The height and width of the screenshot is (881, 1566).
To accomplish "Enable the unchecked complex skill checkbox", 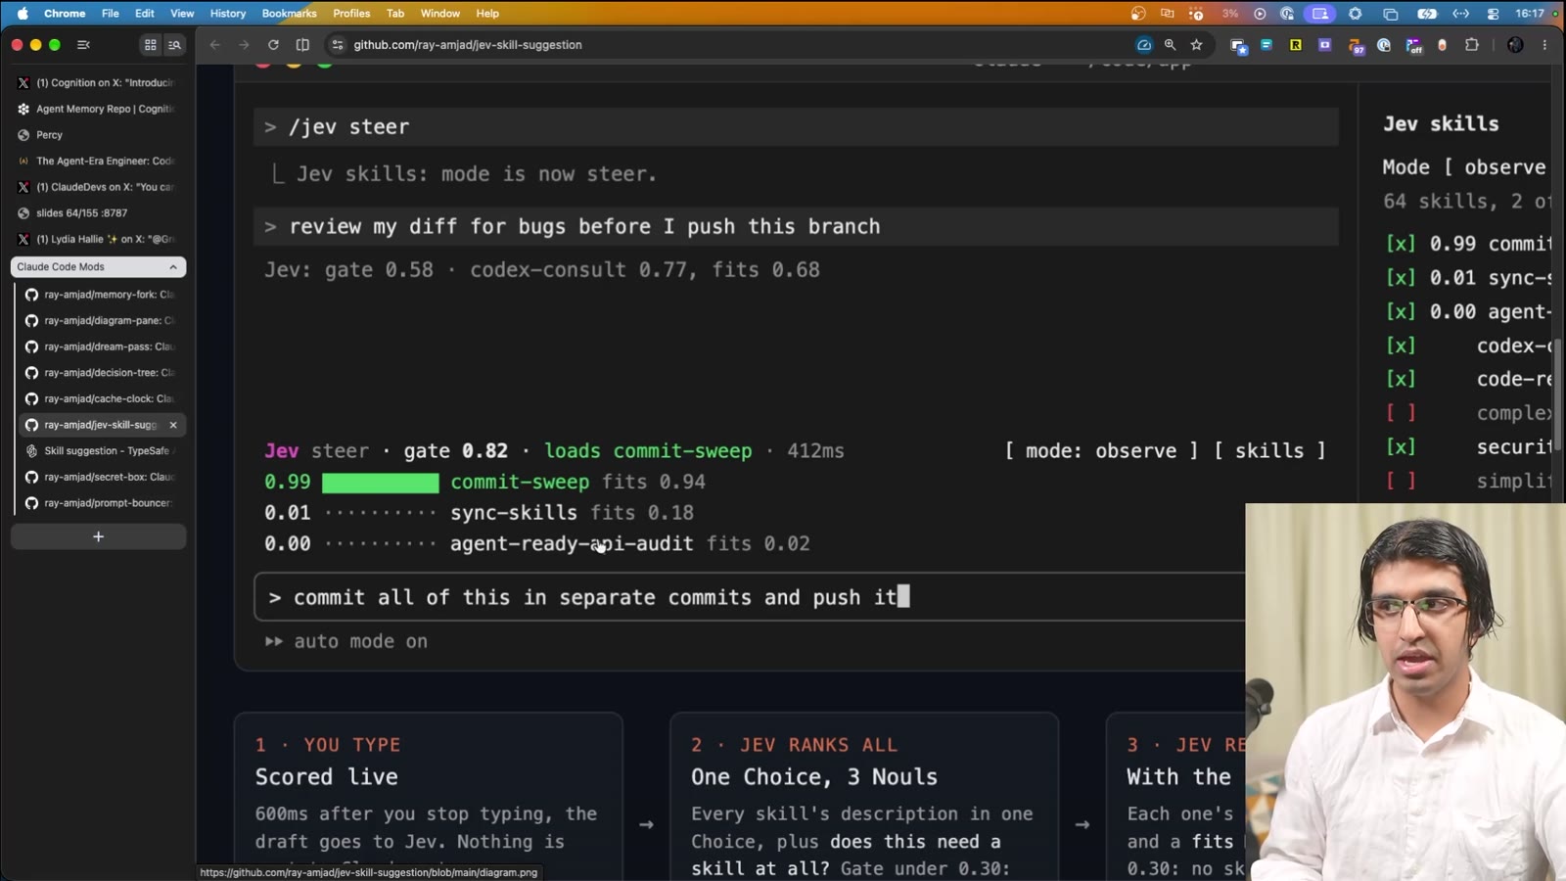I will 1401,413.
